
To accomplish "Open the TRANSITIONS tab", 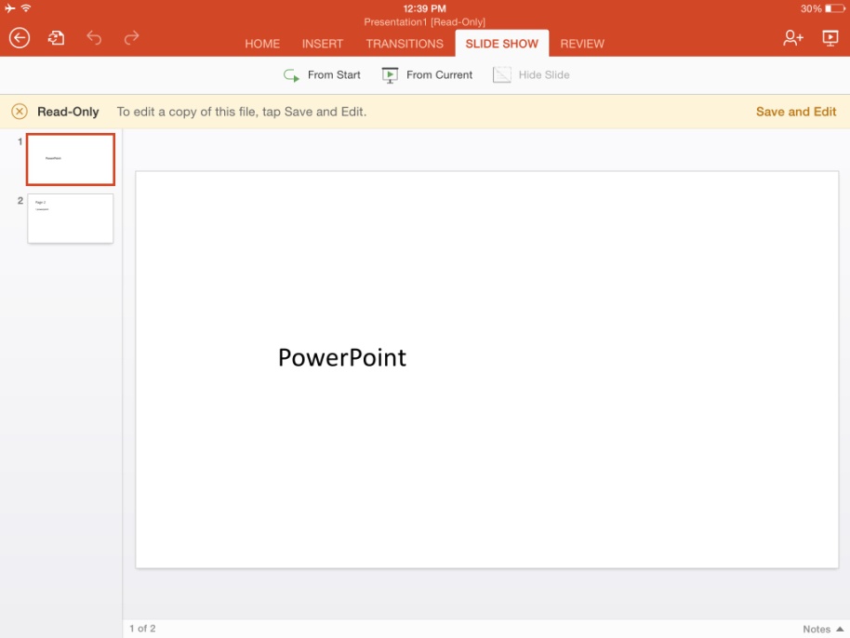I will pos(405,44).
